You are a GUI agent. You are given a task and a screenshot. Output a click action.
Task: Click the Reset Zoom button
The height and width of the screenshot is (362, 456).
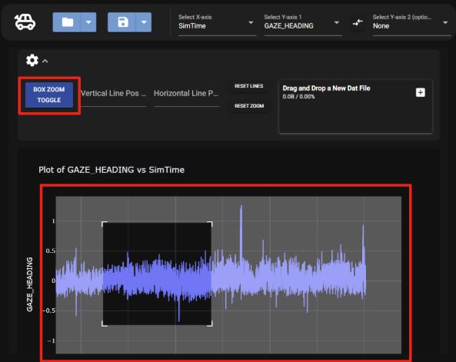click(x=249, y=106)
